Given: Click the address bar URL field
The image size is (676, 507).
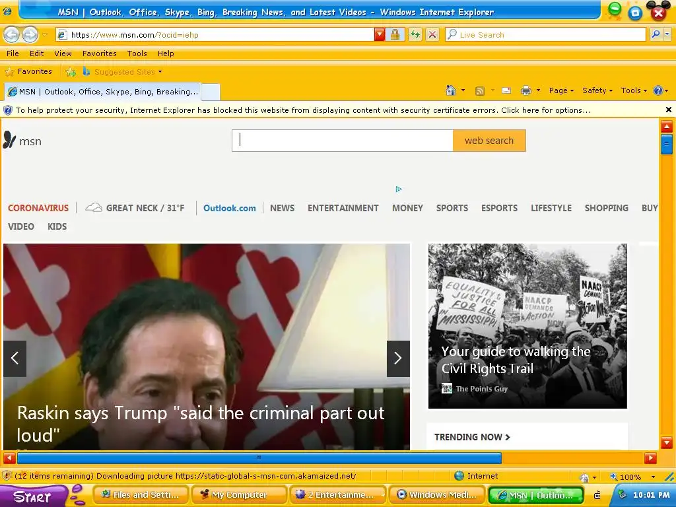Looking at the screenshot, I should [215, 35].
